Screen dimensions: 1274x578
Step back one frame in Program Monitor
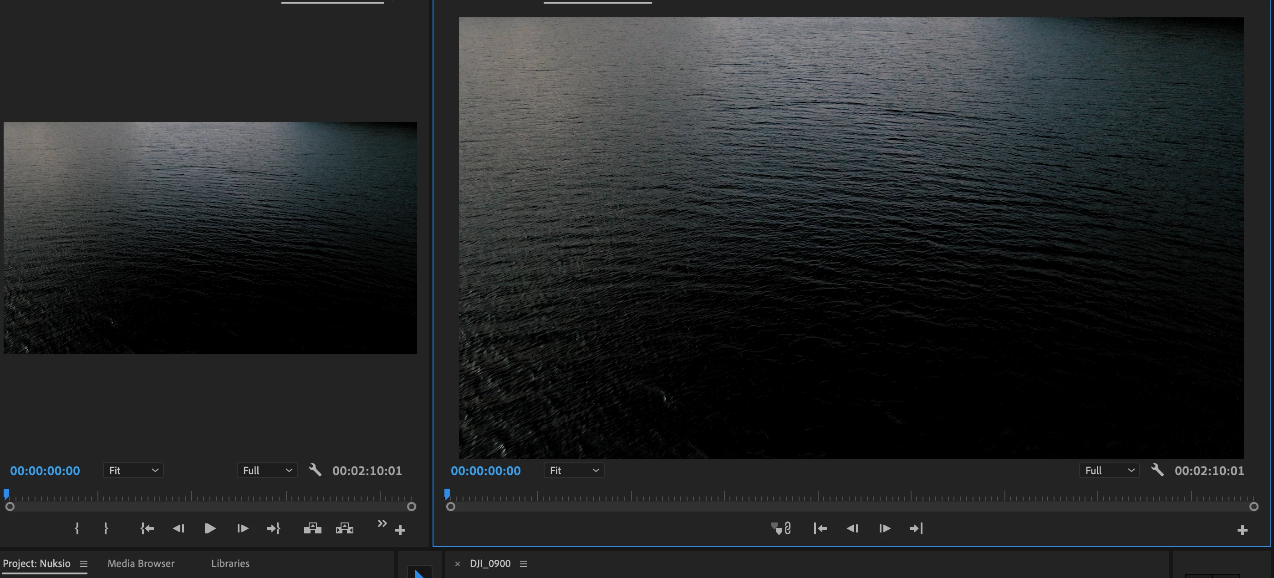(x=852, y=528)
